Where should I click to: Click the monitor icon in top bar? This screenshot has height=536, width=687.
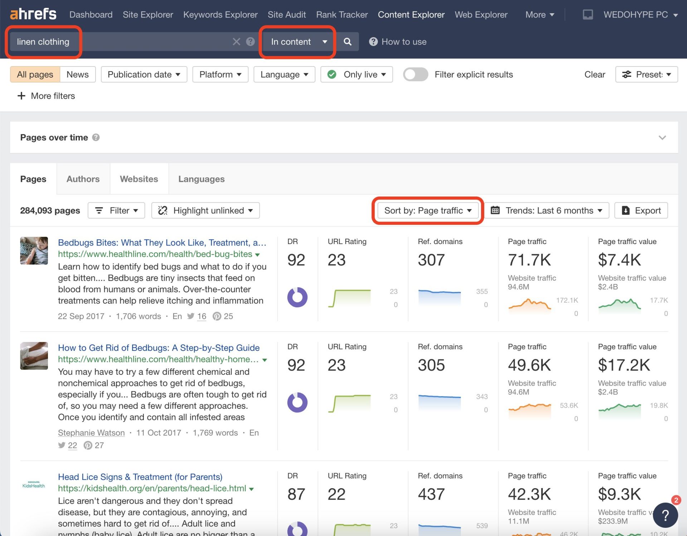[x=588, y=15]
